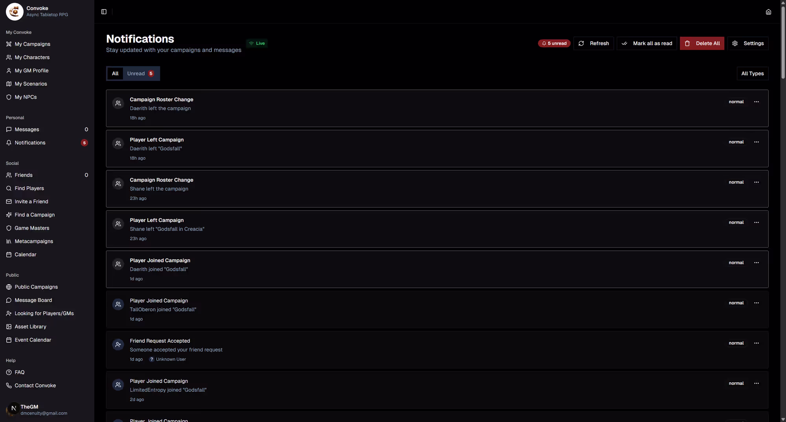This screenshot has height=422, width=786.
Task: Expand options for TallOberon joined notification
Action: (756, 303)
